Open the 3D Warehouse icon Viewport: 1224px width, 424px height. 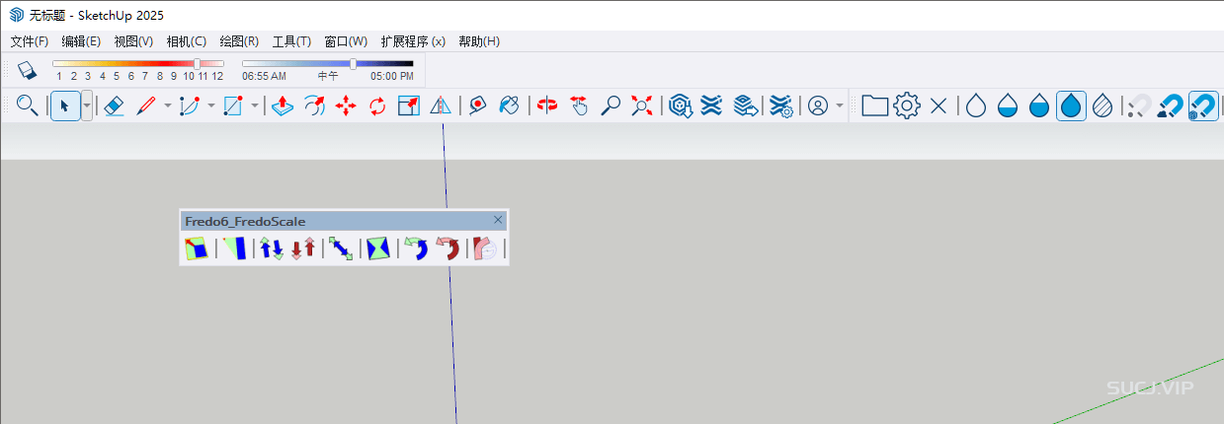680,106
